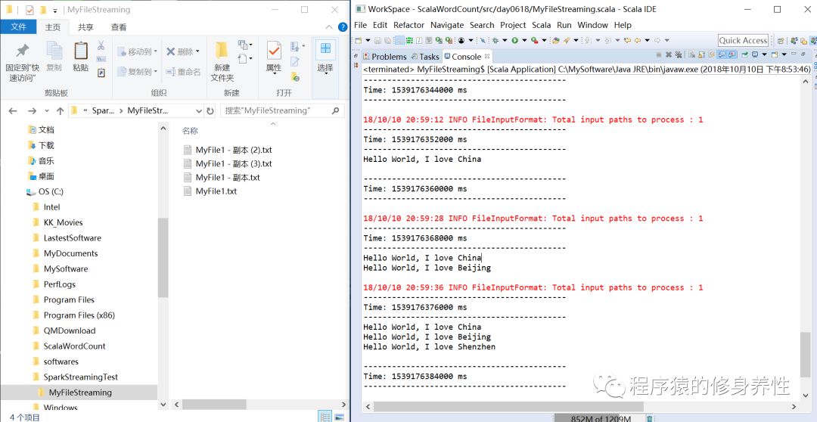This screenshot has width=817, height=422.
Task: Open the 共享 ribbon tab in File Explorer
Action: pyautogui.click(x=85, y=27)
